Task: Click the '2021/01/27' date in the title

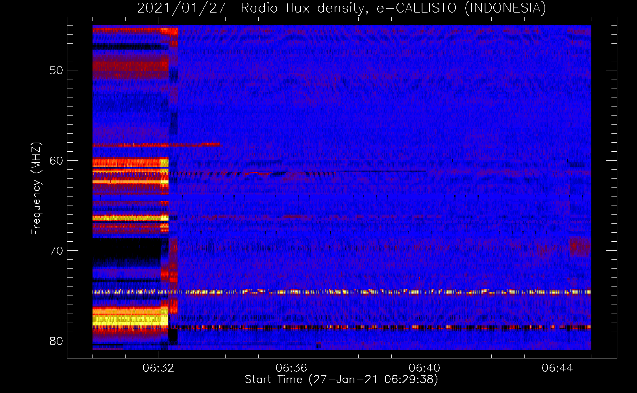Action: [x=181, y=8]
